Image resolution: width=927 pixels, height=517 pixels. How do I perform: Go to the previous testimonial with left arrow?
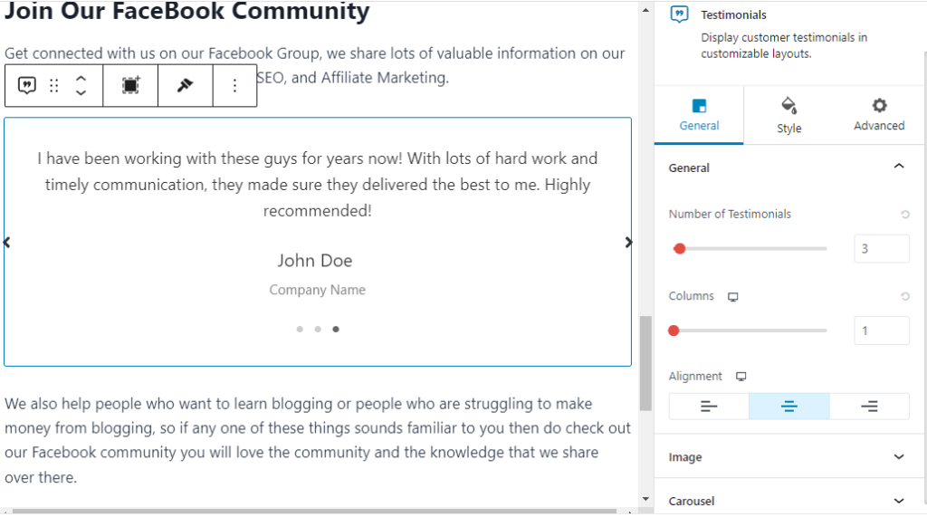(x=7, y=243)
